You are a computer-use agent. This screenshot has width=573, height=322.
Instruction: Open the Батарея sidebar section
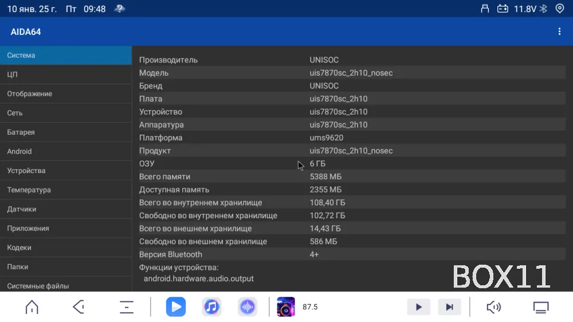click(66, 132)
